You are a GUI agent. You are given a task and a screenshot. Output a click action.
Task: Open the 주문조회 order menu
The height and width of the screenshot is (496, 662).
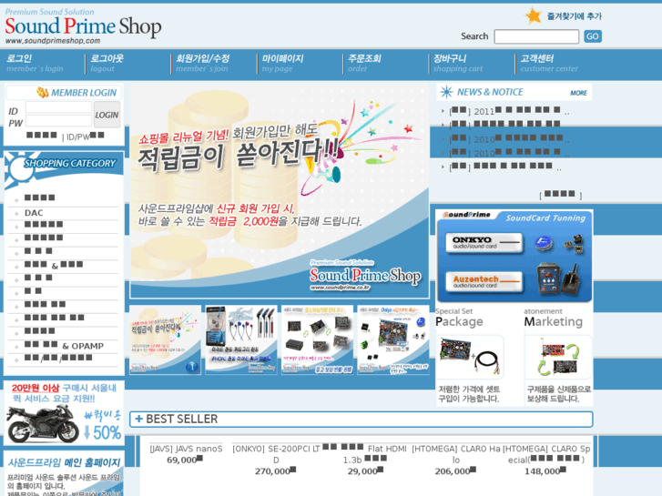tap(364, 63)
